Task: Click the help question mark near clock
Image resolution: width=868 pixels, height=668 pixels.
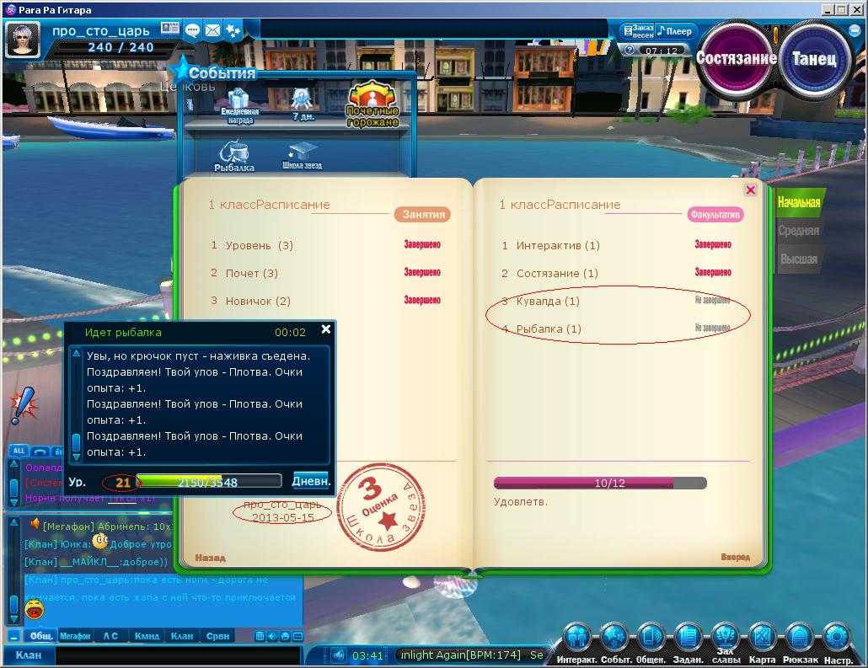Action: (630, 50)
